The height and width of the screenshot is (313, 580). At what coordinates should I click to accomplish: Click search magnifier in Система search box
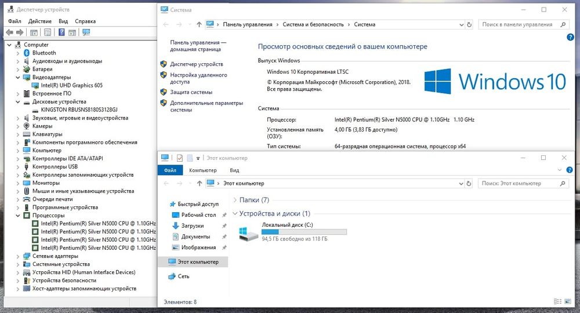(563, 24)
